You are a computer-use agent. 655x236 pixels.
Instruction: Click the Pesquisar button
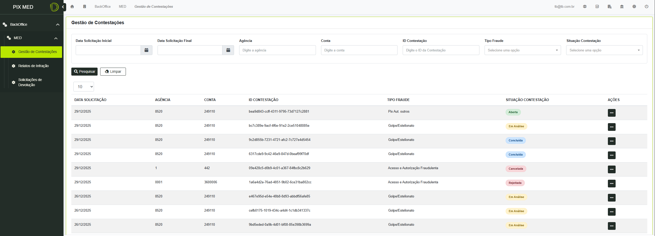click(x=84, y=71)
